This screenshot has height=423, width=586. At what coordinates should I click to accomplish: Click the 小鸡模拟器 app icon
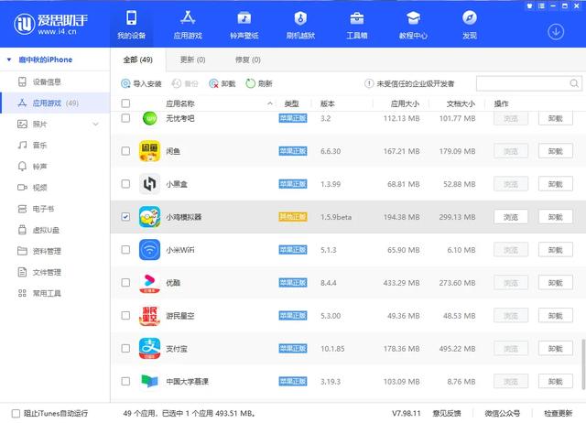pyautogui.click(x=149, y=217)
